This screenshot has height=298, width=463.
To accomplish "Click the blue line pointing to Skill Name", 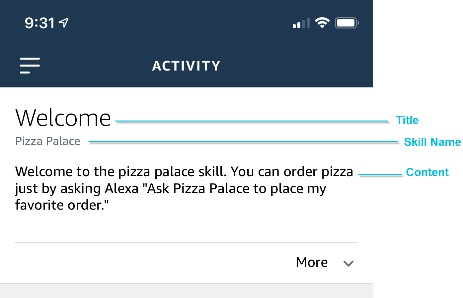I will click(243, 142).
